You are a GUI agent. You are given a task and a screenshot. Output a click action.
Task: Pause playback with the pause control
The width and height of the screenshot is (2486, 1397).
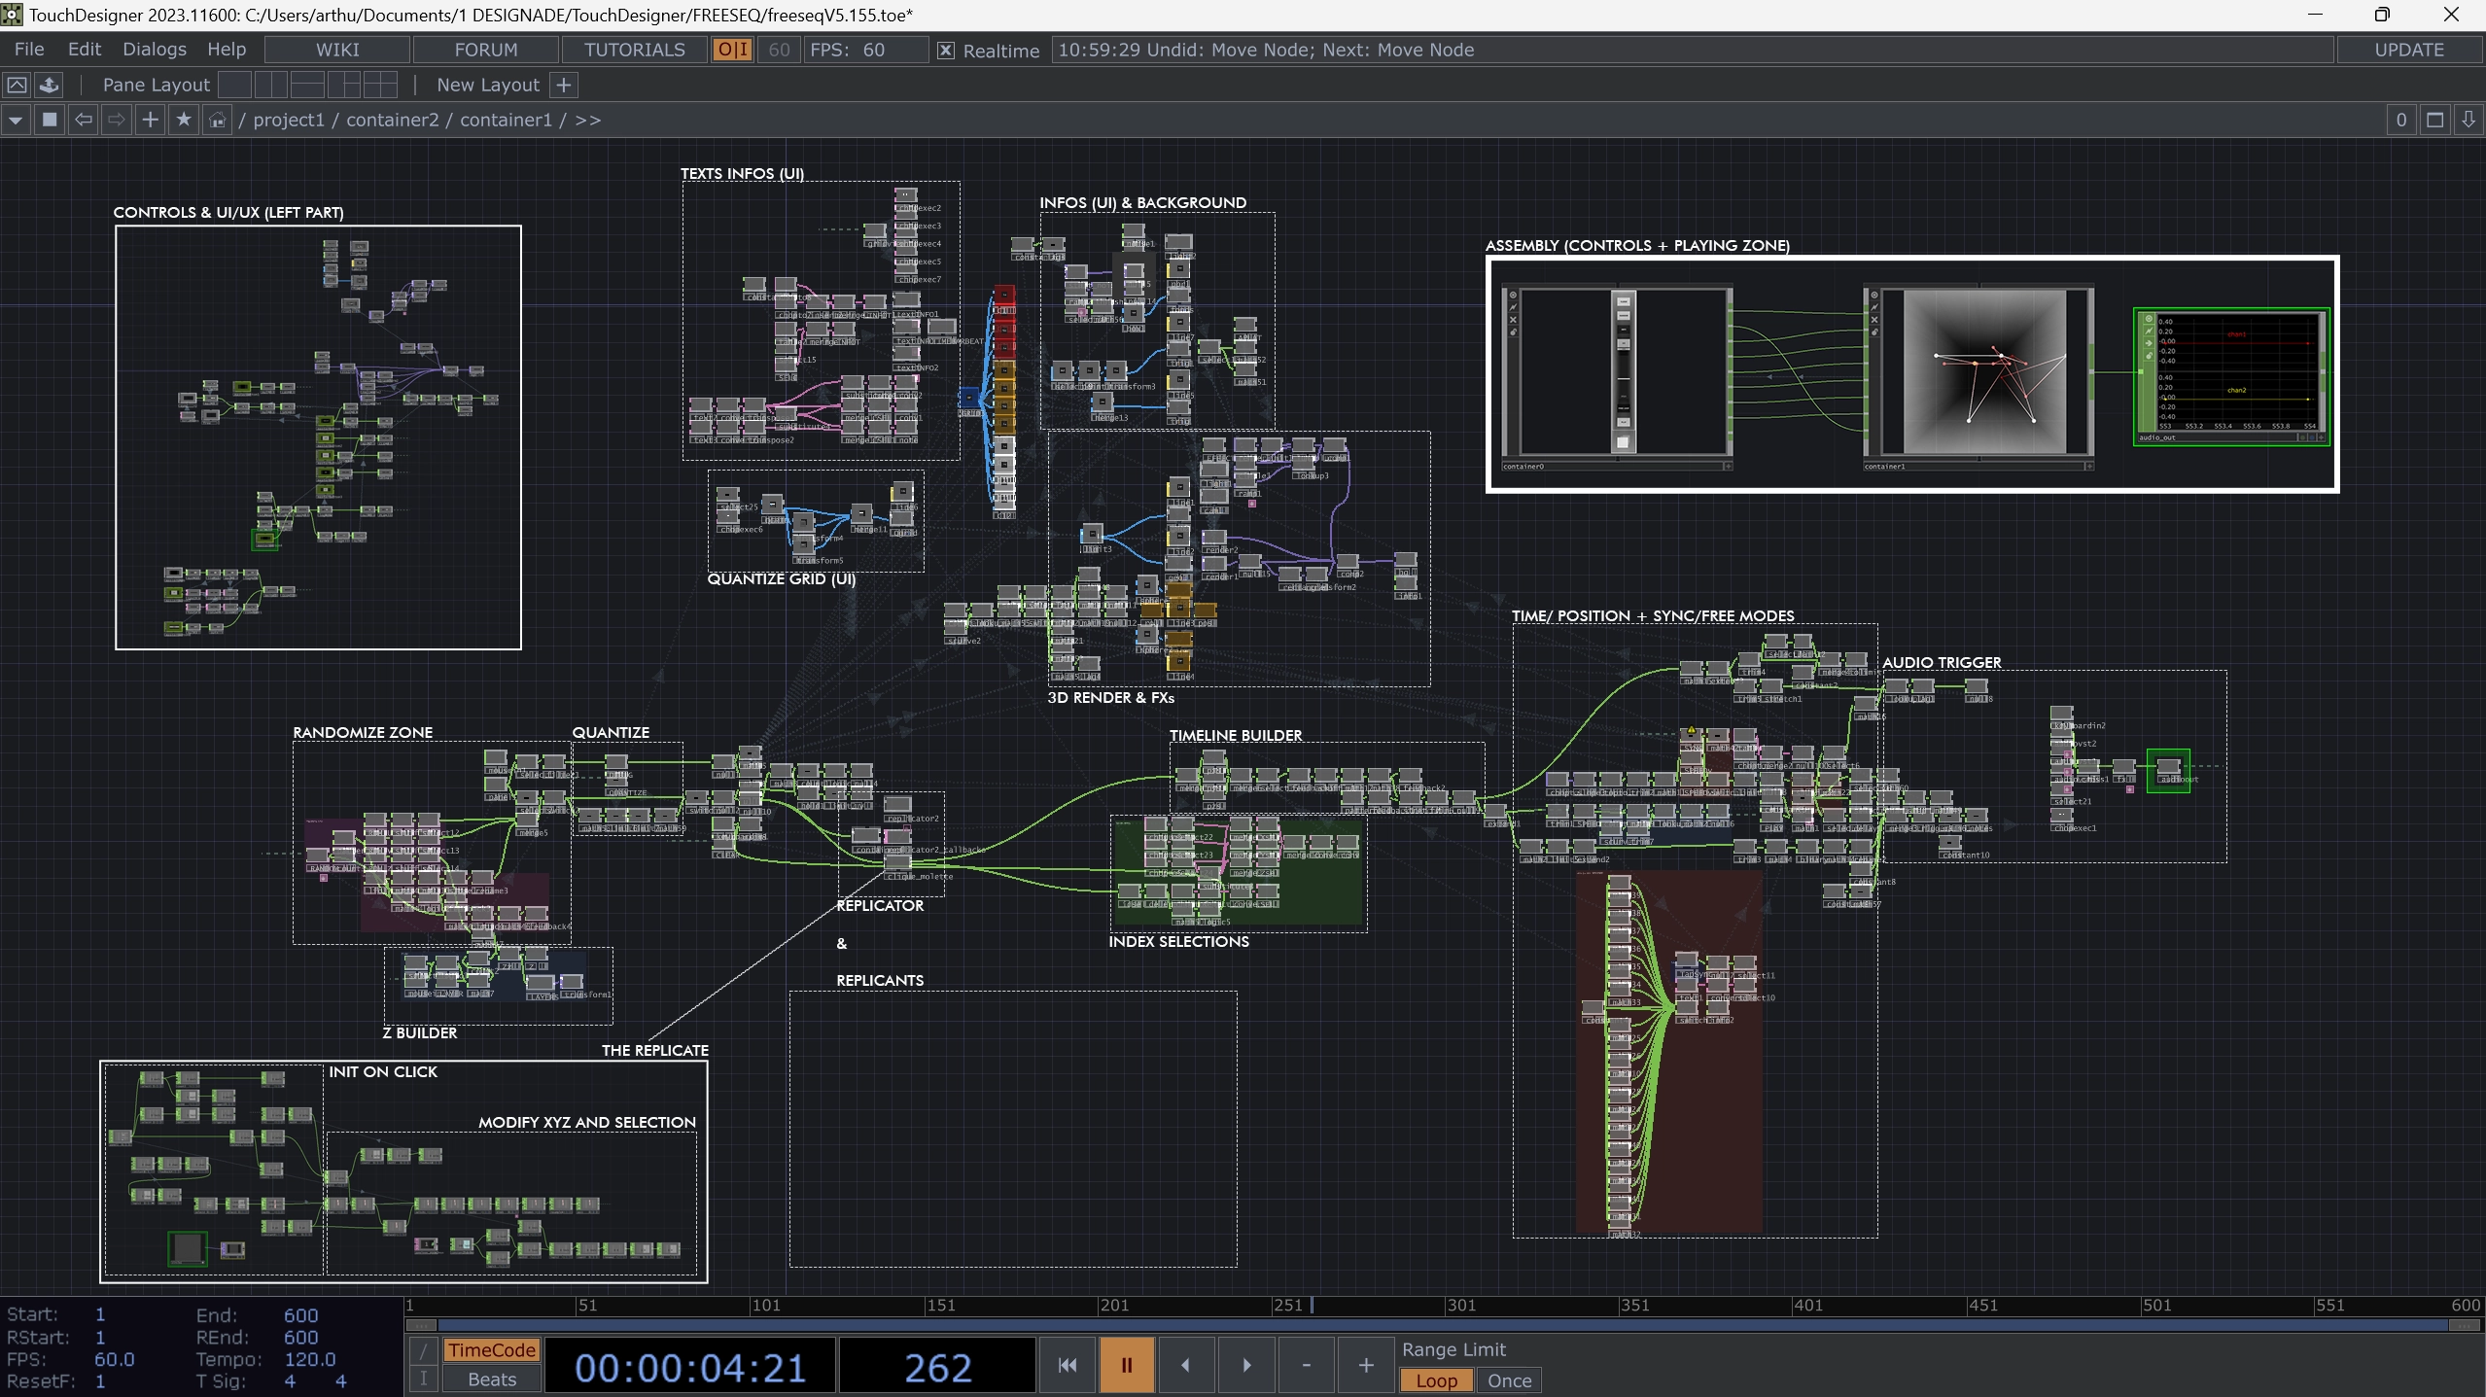(x=1125, y=1365)
